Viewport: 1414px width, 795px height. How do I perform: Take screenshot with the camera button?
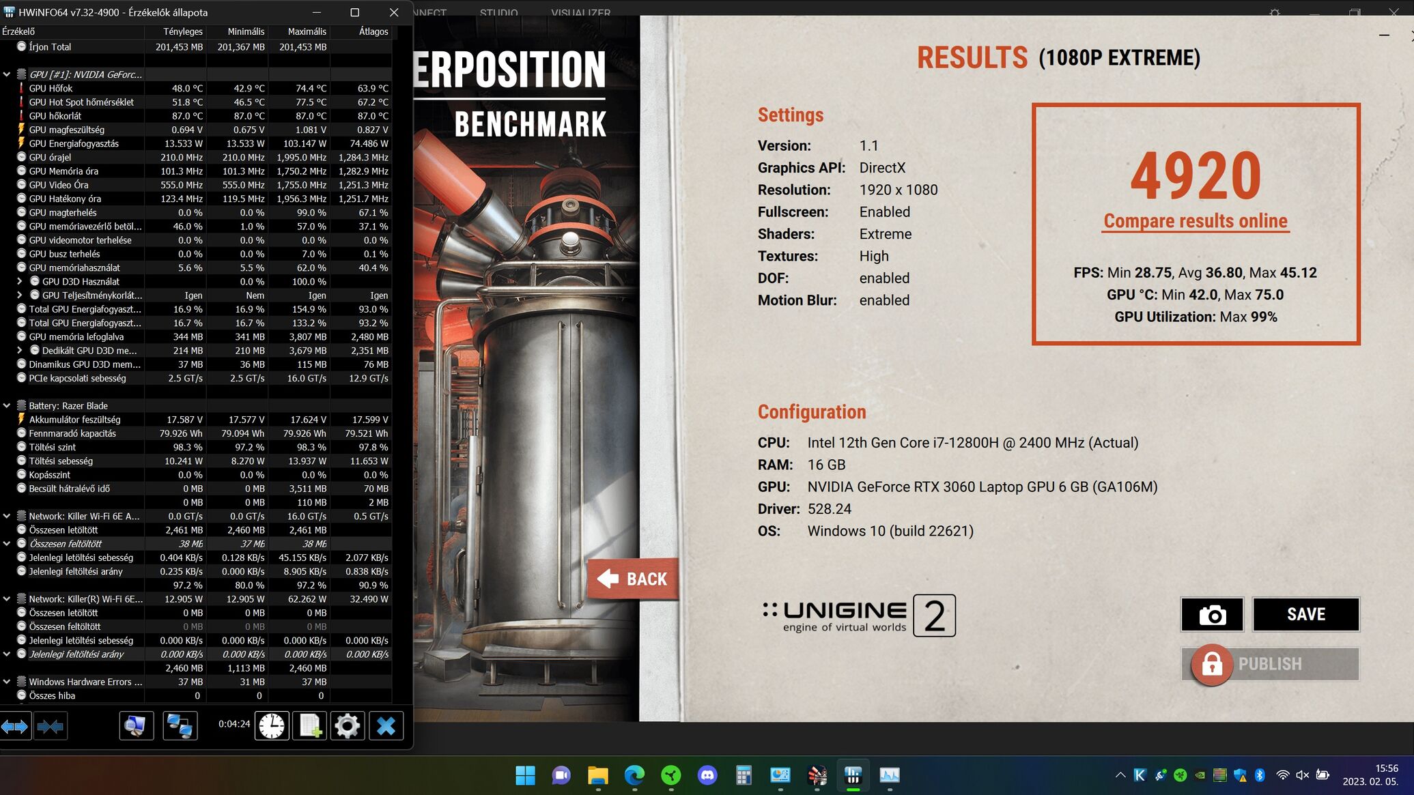tap(1212, 615)
